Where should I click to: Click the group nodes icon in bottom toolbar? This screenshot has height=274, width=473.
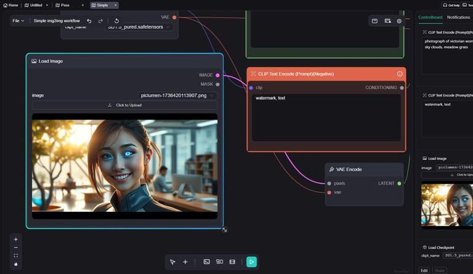coord(220,262)
